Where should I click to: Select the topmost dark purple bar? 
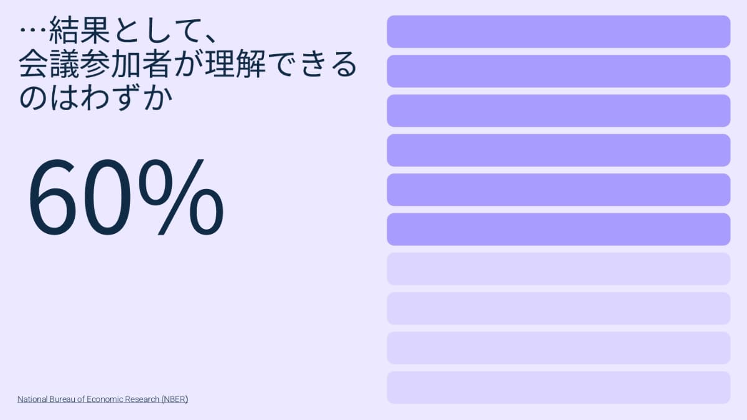point(558,32)
